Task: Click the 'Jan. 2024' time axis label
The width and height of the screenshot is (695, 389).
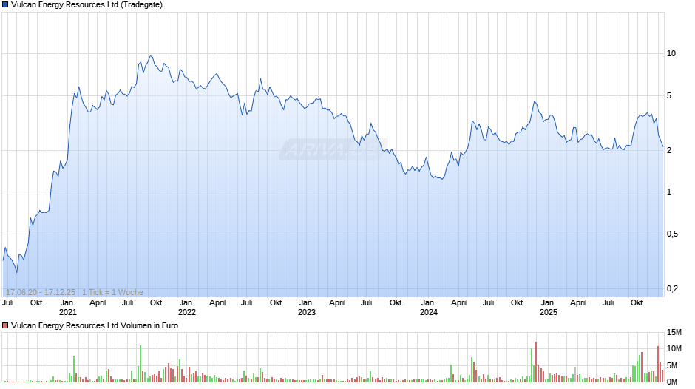Action: (x=429, y=308)
